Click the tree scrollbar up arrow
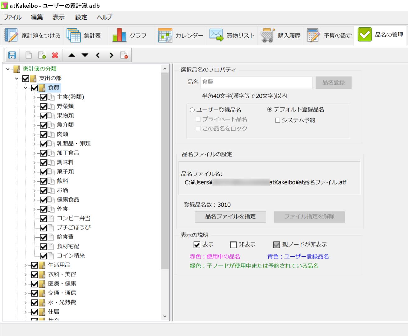The image size is (408, 336). tap(165, 69)
